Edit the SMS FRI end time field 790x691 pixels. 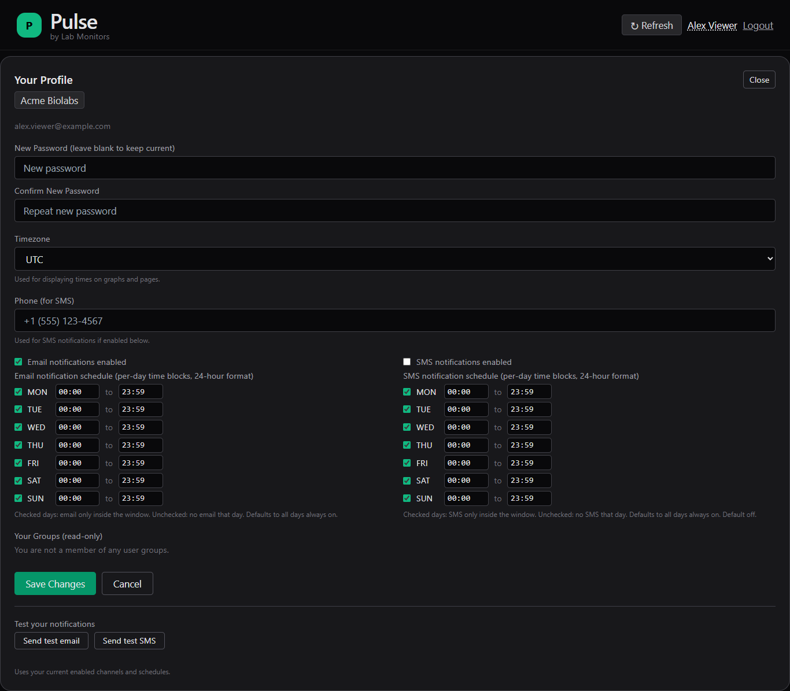click(529, 463)
